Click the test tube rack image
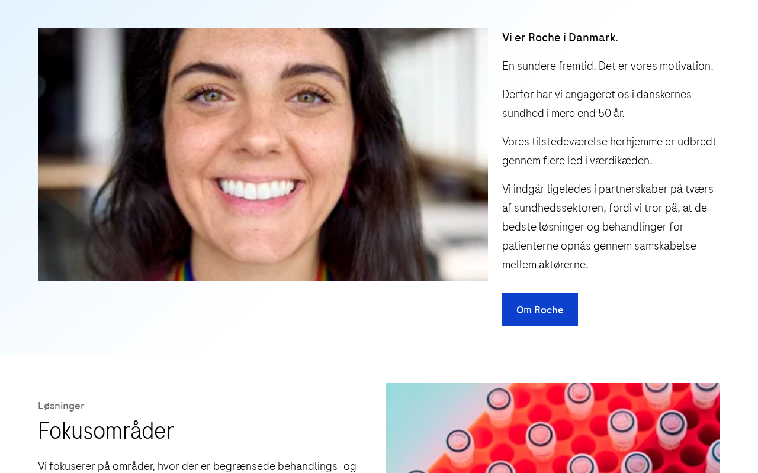The height and width of the screenshot is (473, 758). click(x=553, y=428)
